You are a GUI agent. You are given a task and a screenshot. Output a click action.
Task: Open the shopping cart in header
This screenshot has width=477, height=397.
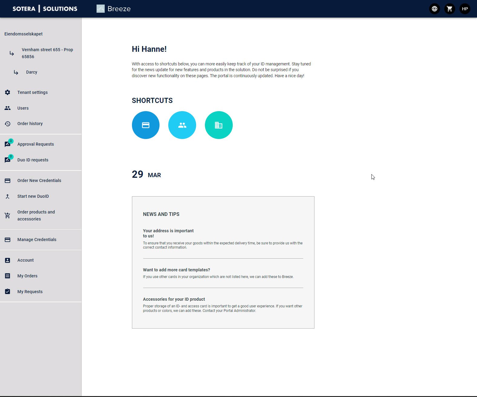[449, 9]
